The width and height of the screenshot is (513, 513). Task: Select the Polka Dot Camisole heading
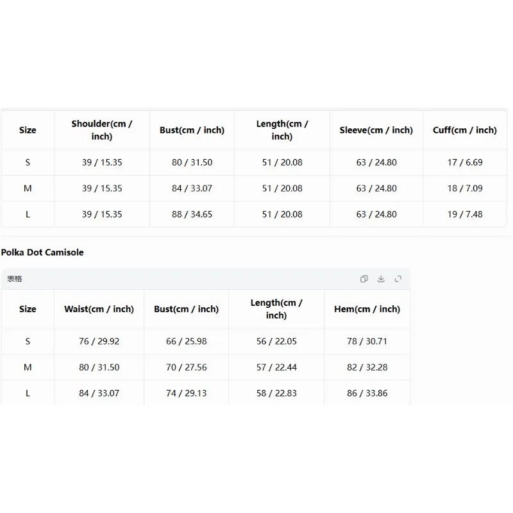(42, 252)
